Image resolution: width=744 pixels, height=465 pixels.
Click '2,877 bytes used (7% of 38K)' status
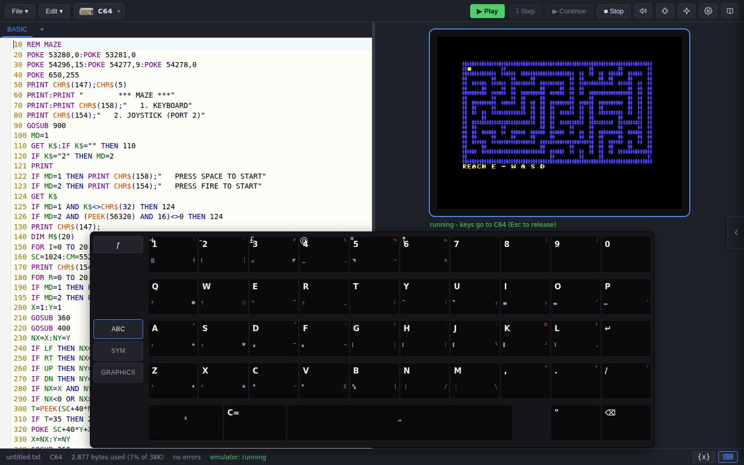click(x=117, y=457)
